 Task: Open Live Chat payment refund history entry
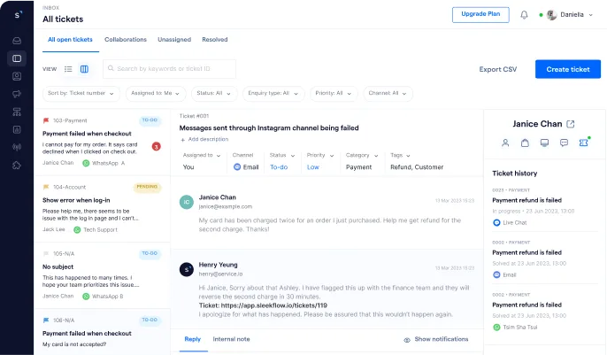point(545,206)
